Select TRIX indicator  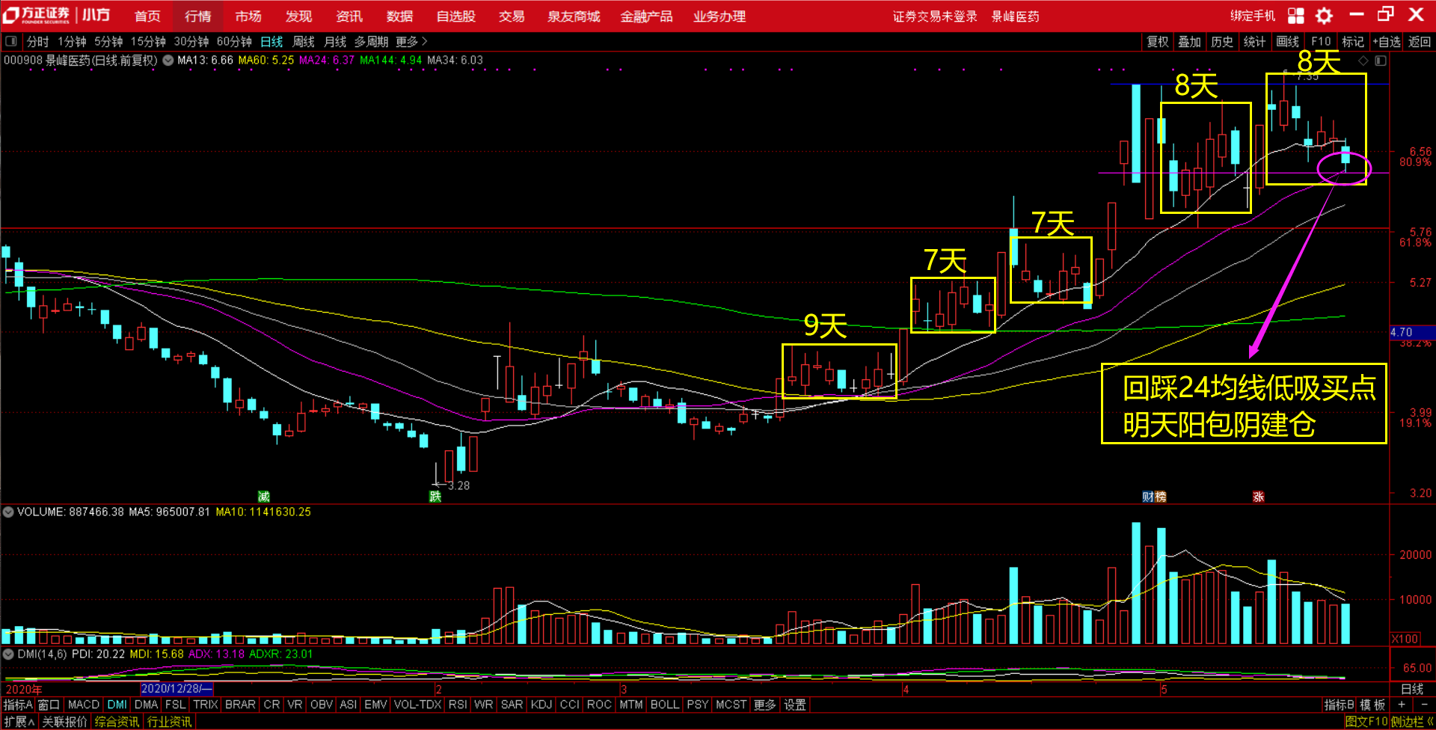(x=206, y=705)
